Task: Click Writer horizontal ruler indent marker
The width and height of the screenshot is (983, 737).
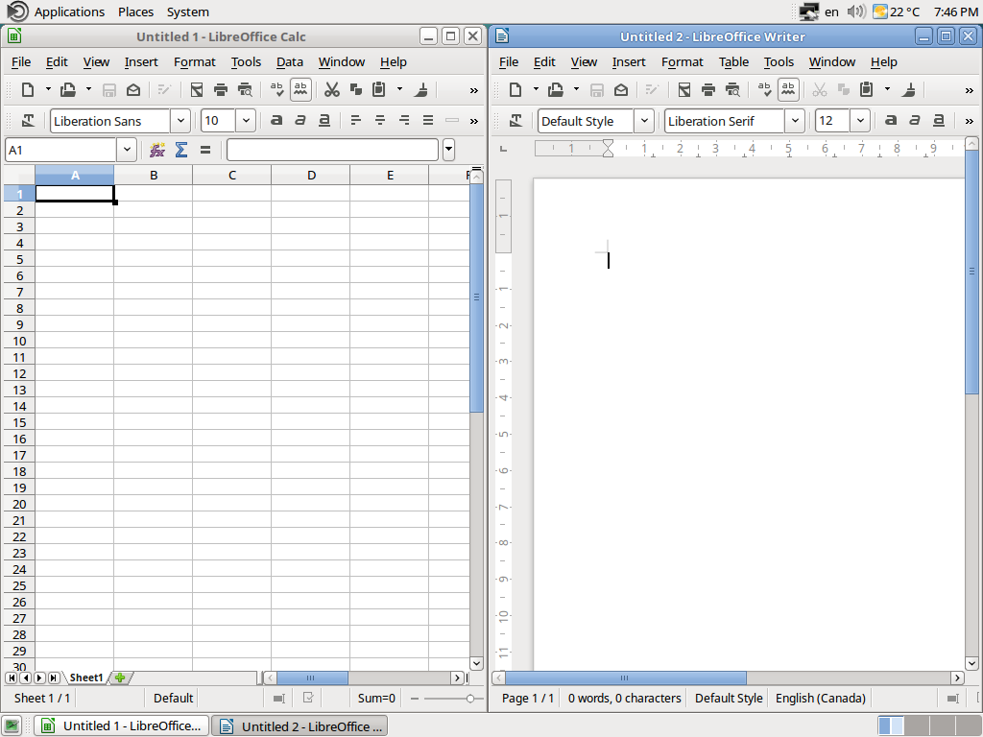Action: tap(608, 149)
